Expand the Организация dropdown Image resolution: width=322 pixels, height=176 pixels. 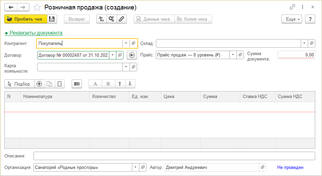[x=135, y=167]
